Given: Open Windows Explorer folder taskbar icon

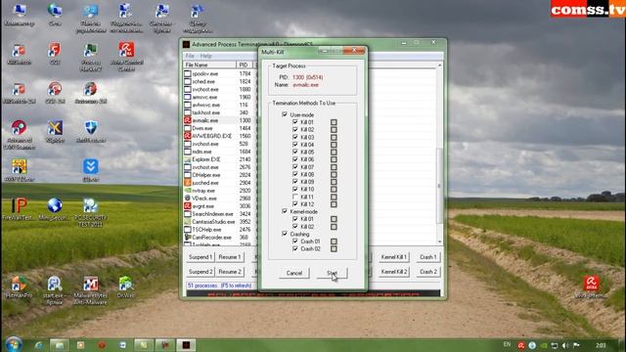Looking at the screenshot, I should point(59,345).
